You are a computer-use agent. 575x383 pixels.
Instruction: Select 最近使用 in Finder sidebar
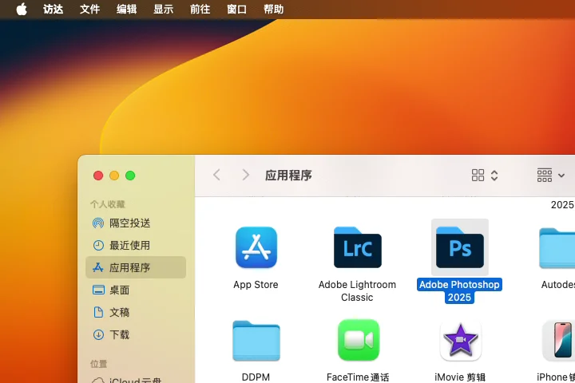[136, 245]
